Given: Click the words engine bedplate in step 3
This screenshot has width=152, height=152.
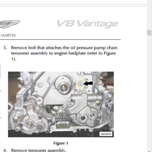Looking at the screenshot, I should click(70, 53).
